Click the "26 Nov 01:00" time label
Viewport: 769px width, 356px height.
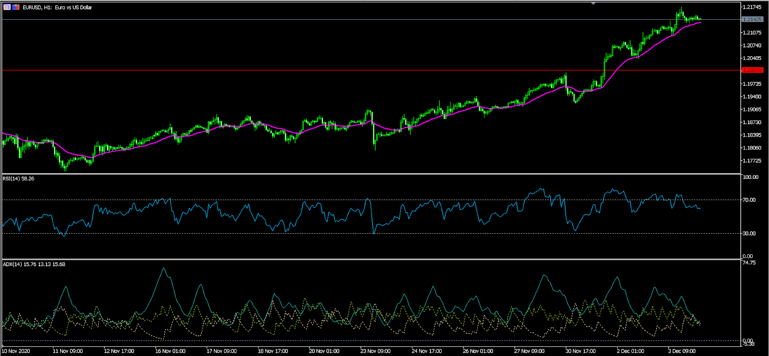[x=478, y=351]
